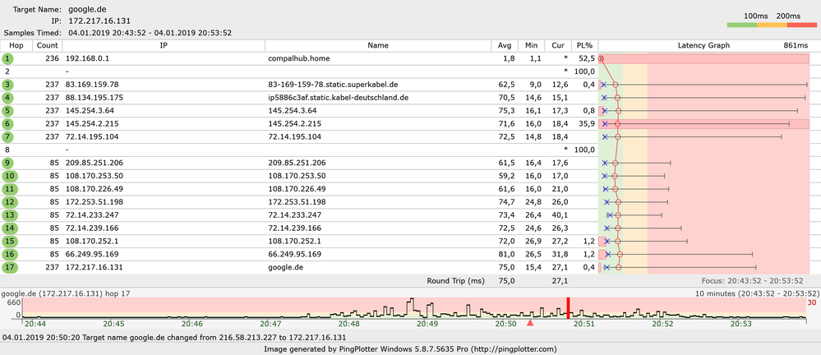821x355 pixels.
Task: Select the hop 9 green circle
Action: pos(8,163)
